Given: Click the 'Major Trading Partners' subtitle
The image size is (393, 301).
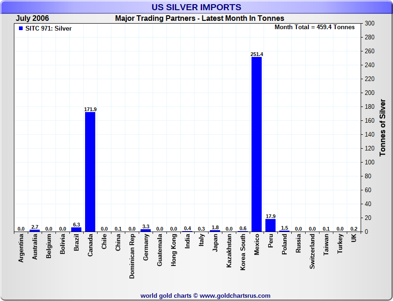Looking at the screenshot, I should click(x=199, y=18).
